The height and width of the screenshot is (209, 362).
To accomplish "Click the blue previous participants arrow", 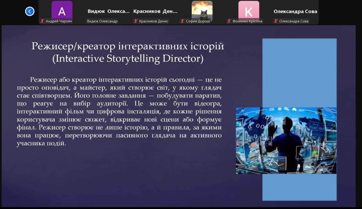I will [30, 11].
